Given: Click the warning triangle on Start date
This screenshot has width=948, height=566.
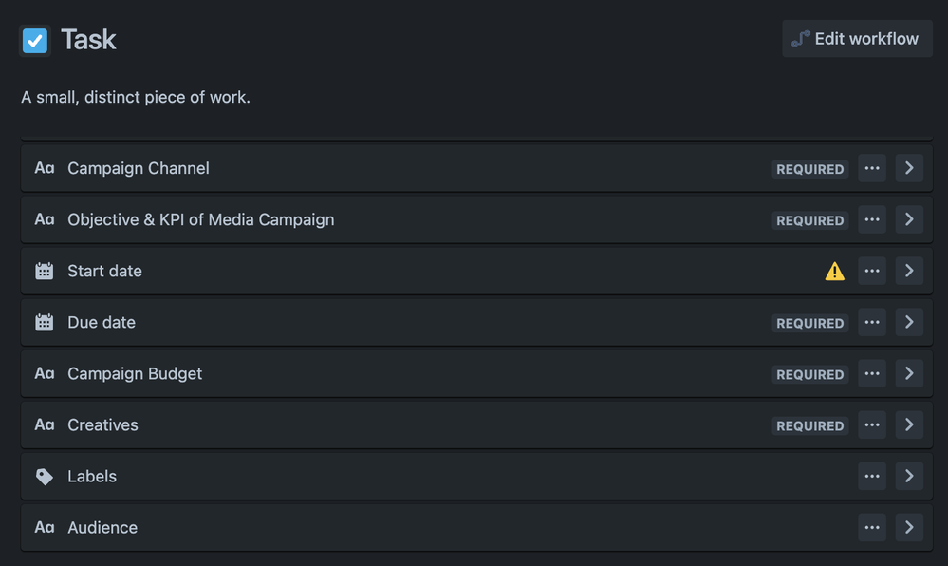Looking at the screenshot, I should coord(834,272).
